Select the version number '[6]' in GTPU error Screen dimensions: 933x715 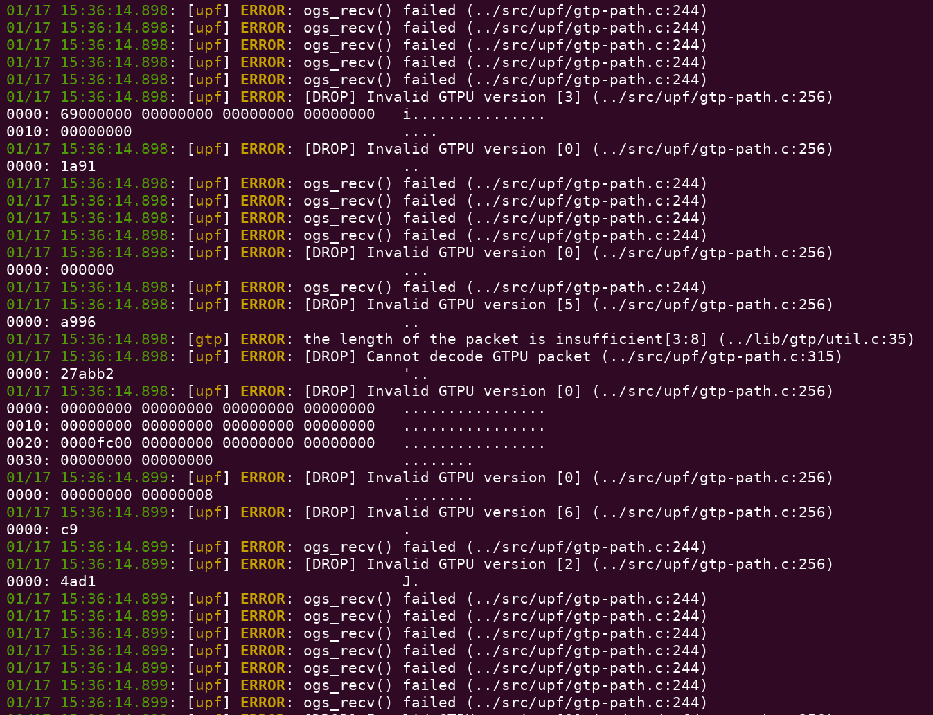click(569, 512)
